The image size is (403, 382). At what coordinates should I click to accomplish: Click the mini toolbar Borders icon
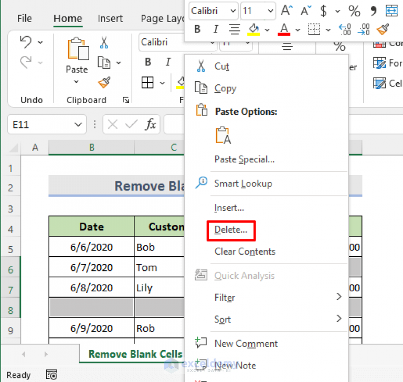314,29
